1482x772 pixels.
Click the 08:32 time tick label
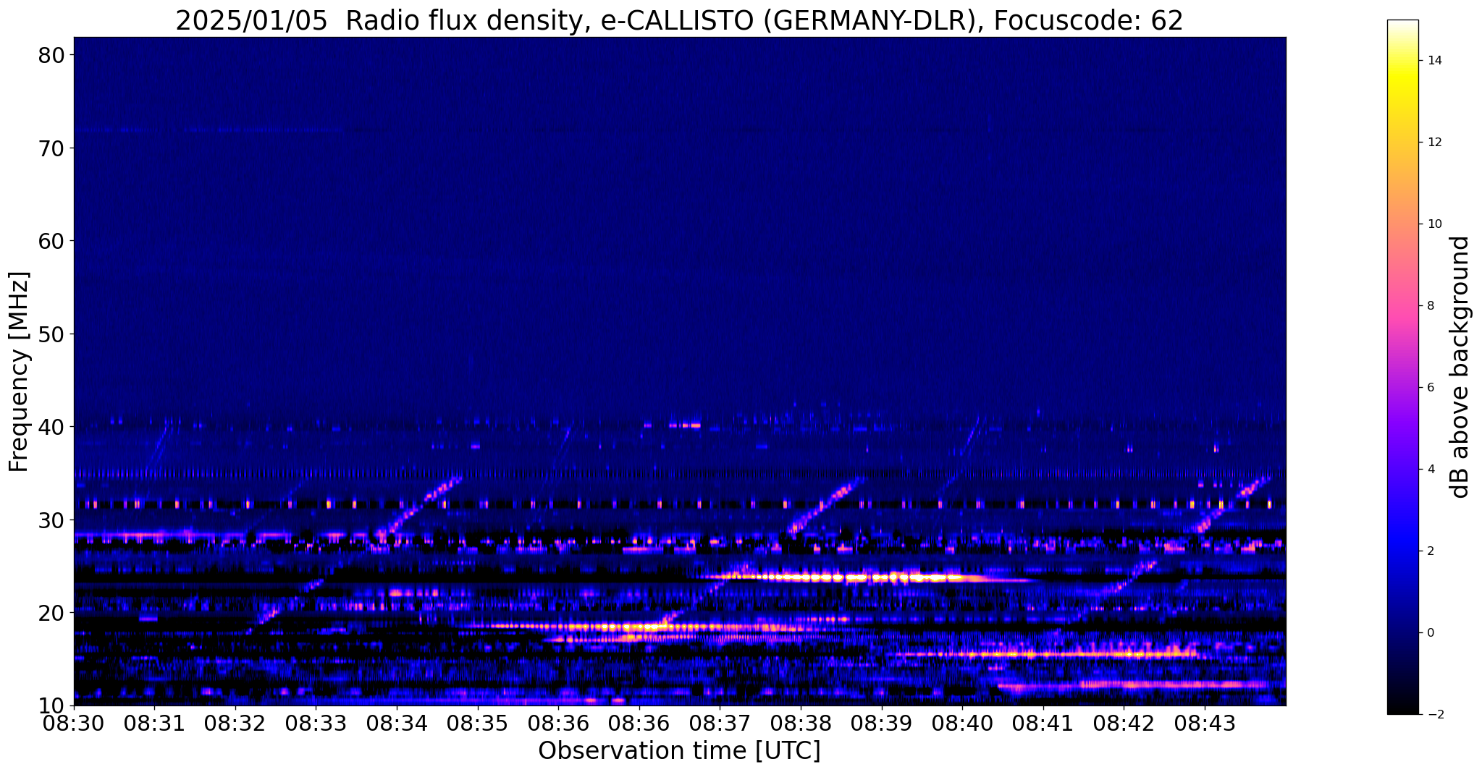tap(235, 724)
